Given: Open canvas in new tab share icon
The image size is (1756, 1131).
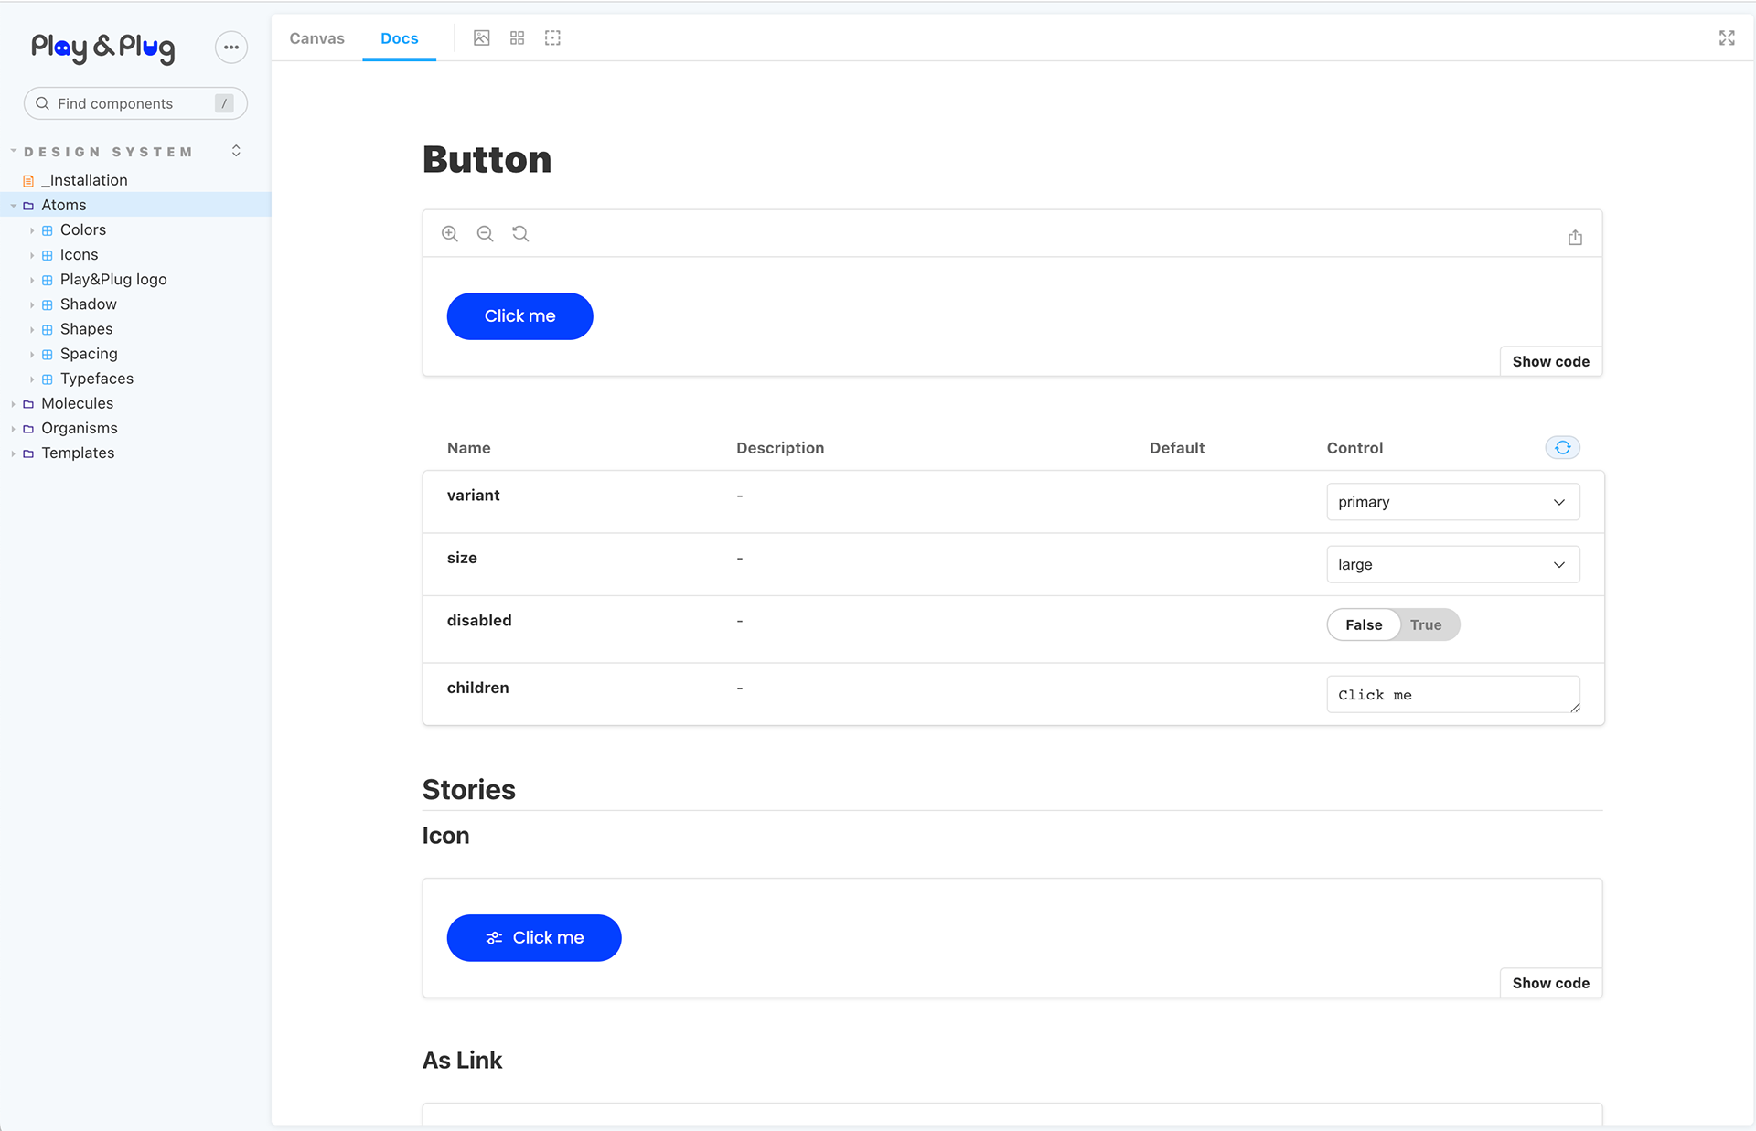Looking at the screenshot, I should point(1575,238).
